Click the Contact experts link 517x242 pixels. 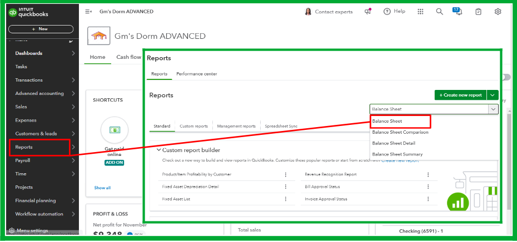pos(334,12)
